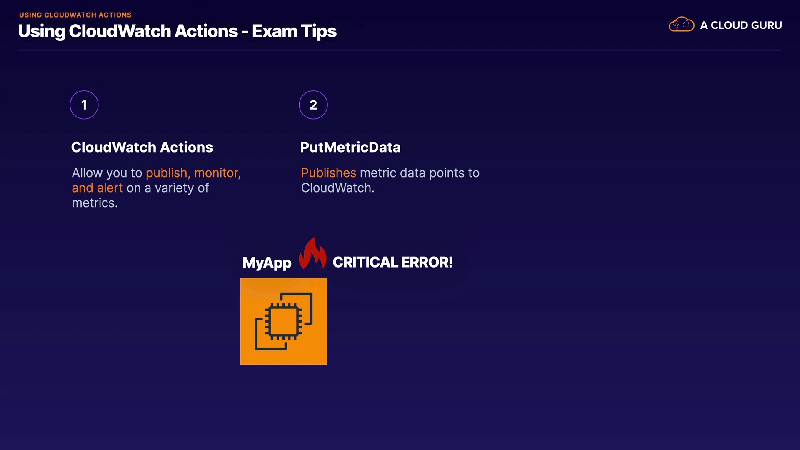Select the CloudWatch Actions heading

pyautogui.click(x=142, y=147)
